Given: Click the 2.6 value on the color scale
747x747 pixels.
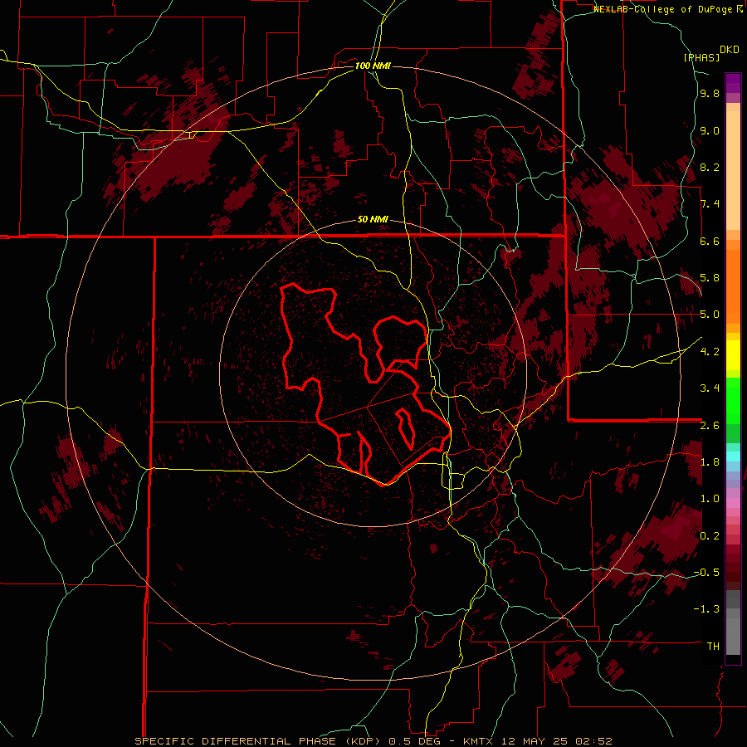Looking at the screenshot, I should point(710,426).
